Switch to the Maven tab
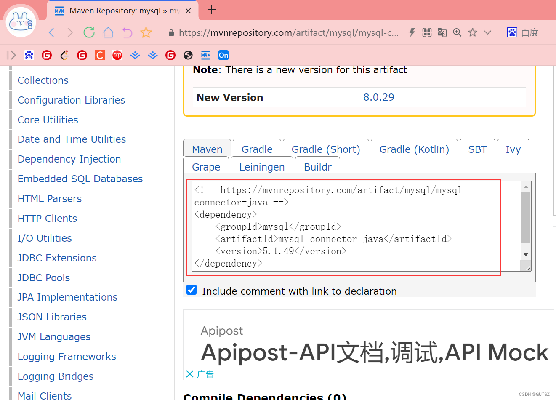 coord(207,149)
